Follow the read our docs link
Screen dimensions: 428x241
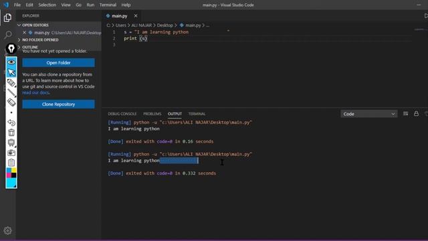tap(35, 92)
